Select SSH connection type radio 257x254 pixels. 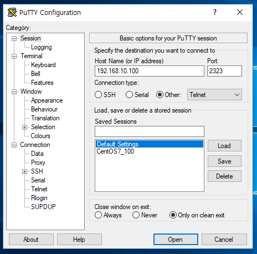click(98, 95)
